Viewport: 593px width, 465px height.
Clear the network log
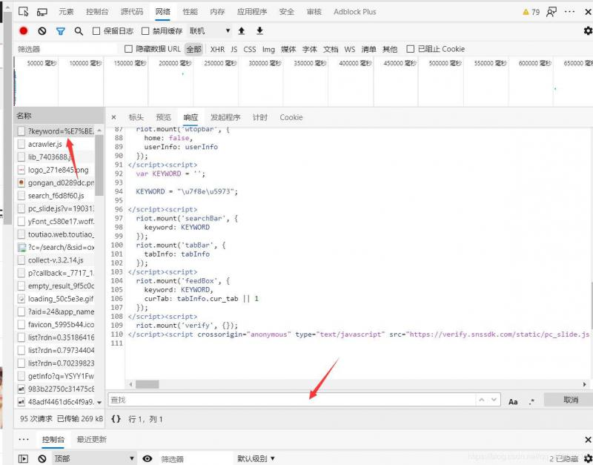pyautogui.click(x=42, y=31)
